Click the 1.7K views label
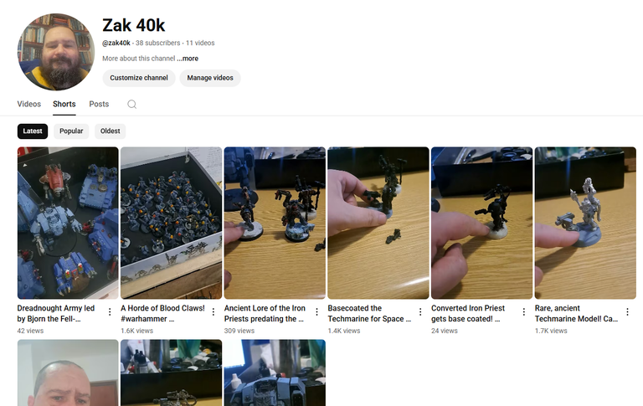 pyautogui.click(x=551, y=331)
